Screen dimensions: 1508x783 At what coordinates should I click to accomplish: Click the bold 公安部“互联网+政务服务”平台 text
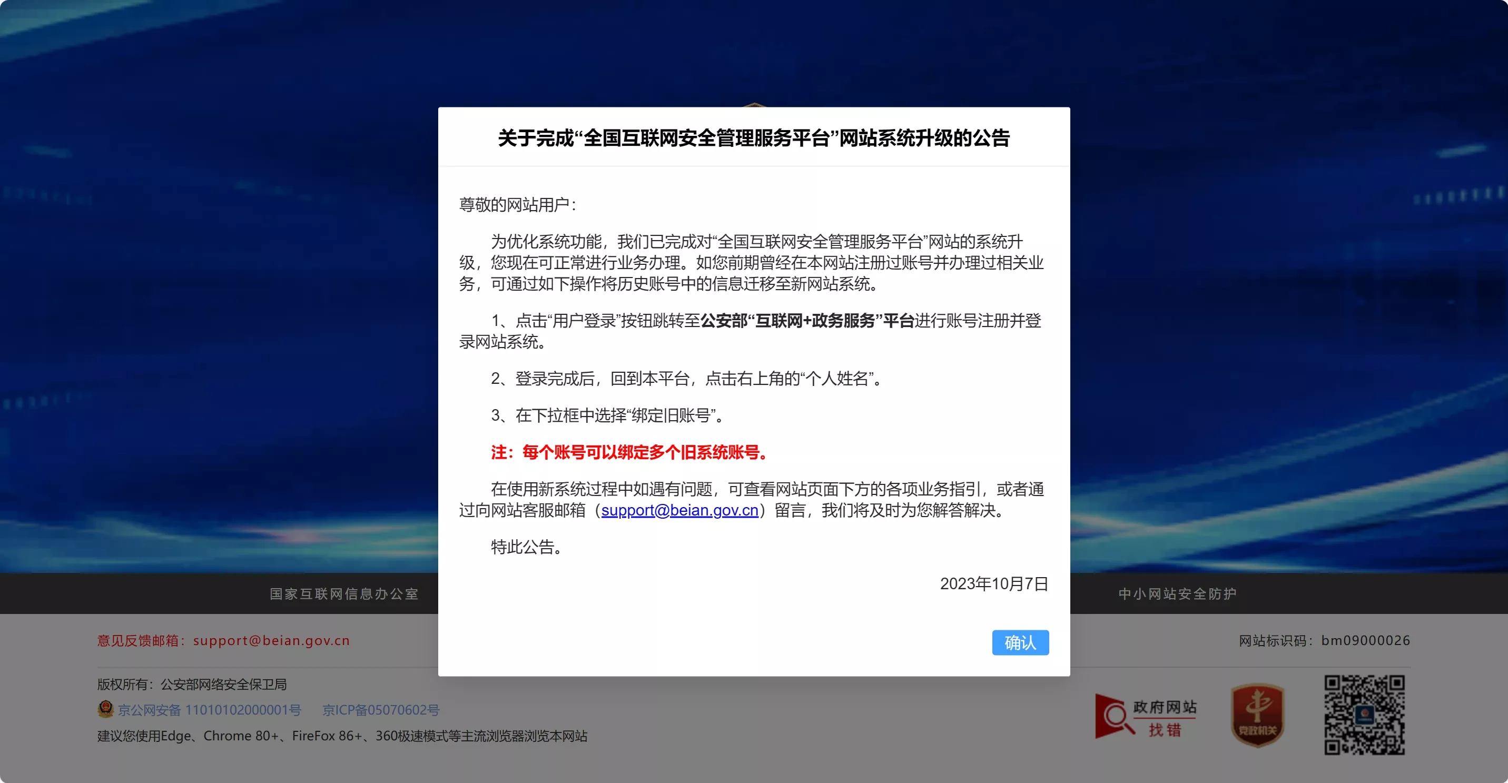807,321
